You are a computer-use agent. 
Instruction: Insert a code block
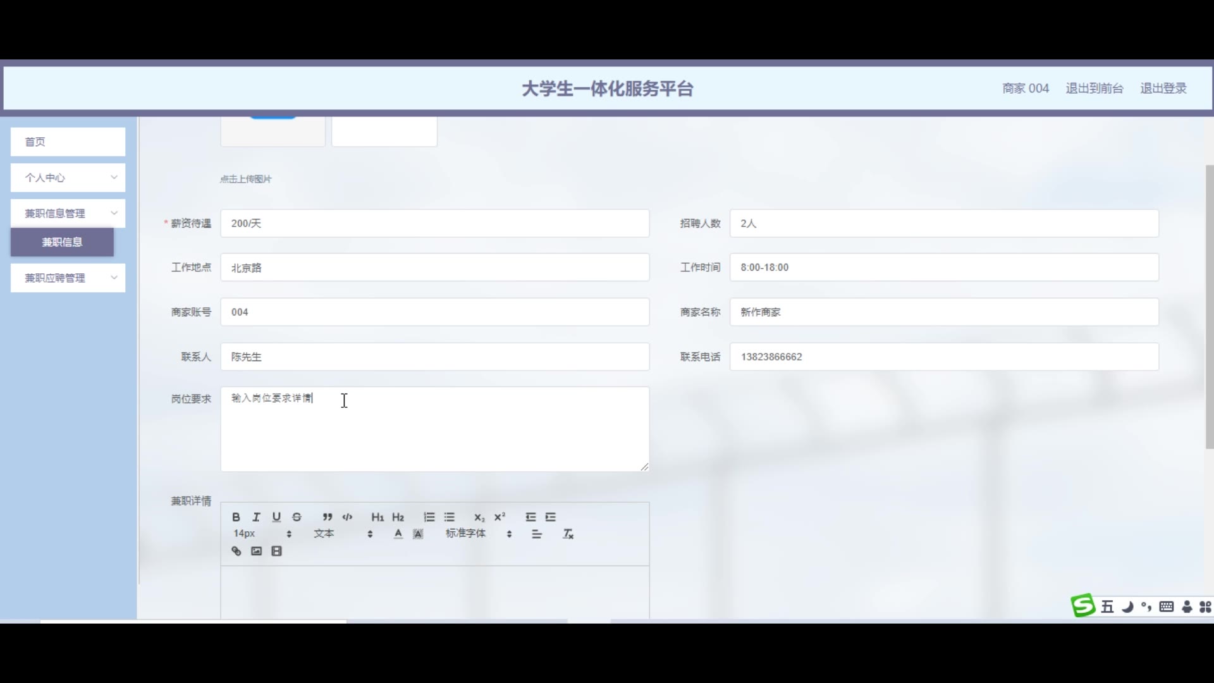click(x=347, y=517)
